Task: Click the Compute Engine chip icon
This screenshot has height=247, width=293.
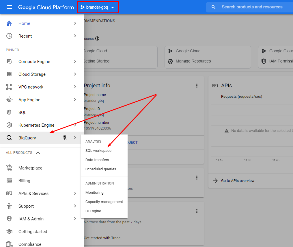Action: click(9, 62)
